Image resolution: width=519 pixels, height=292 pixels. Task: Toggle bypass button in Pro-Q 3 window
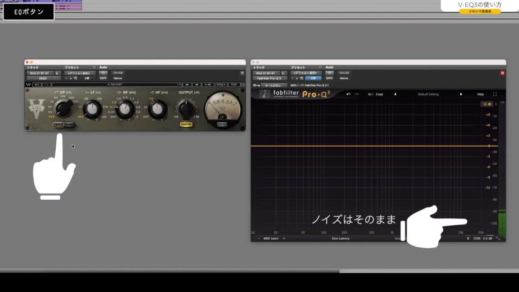click(x=344, y=73)
